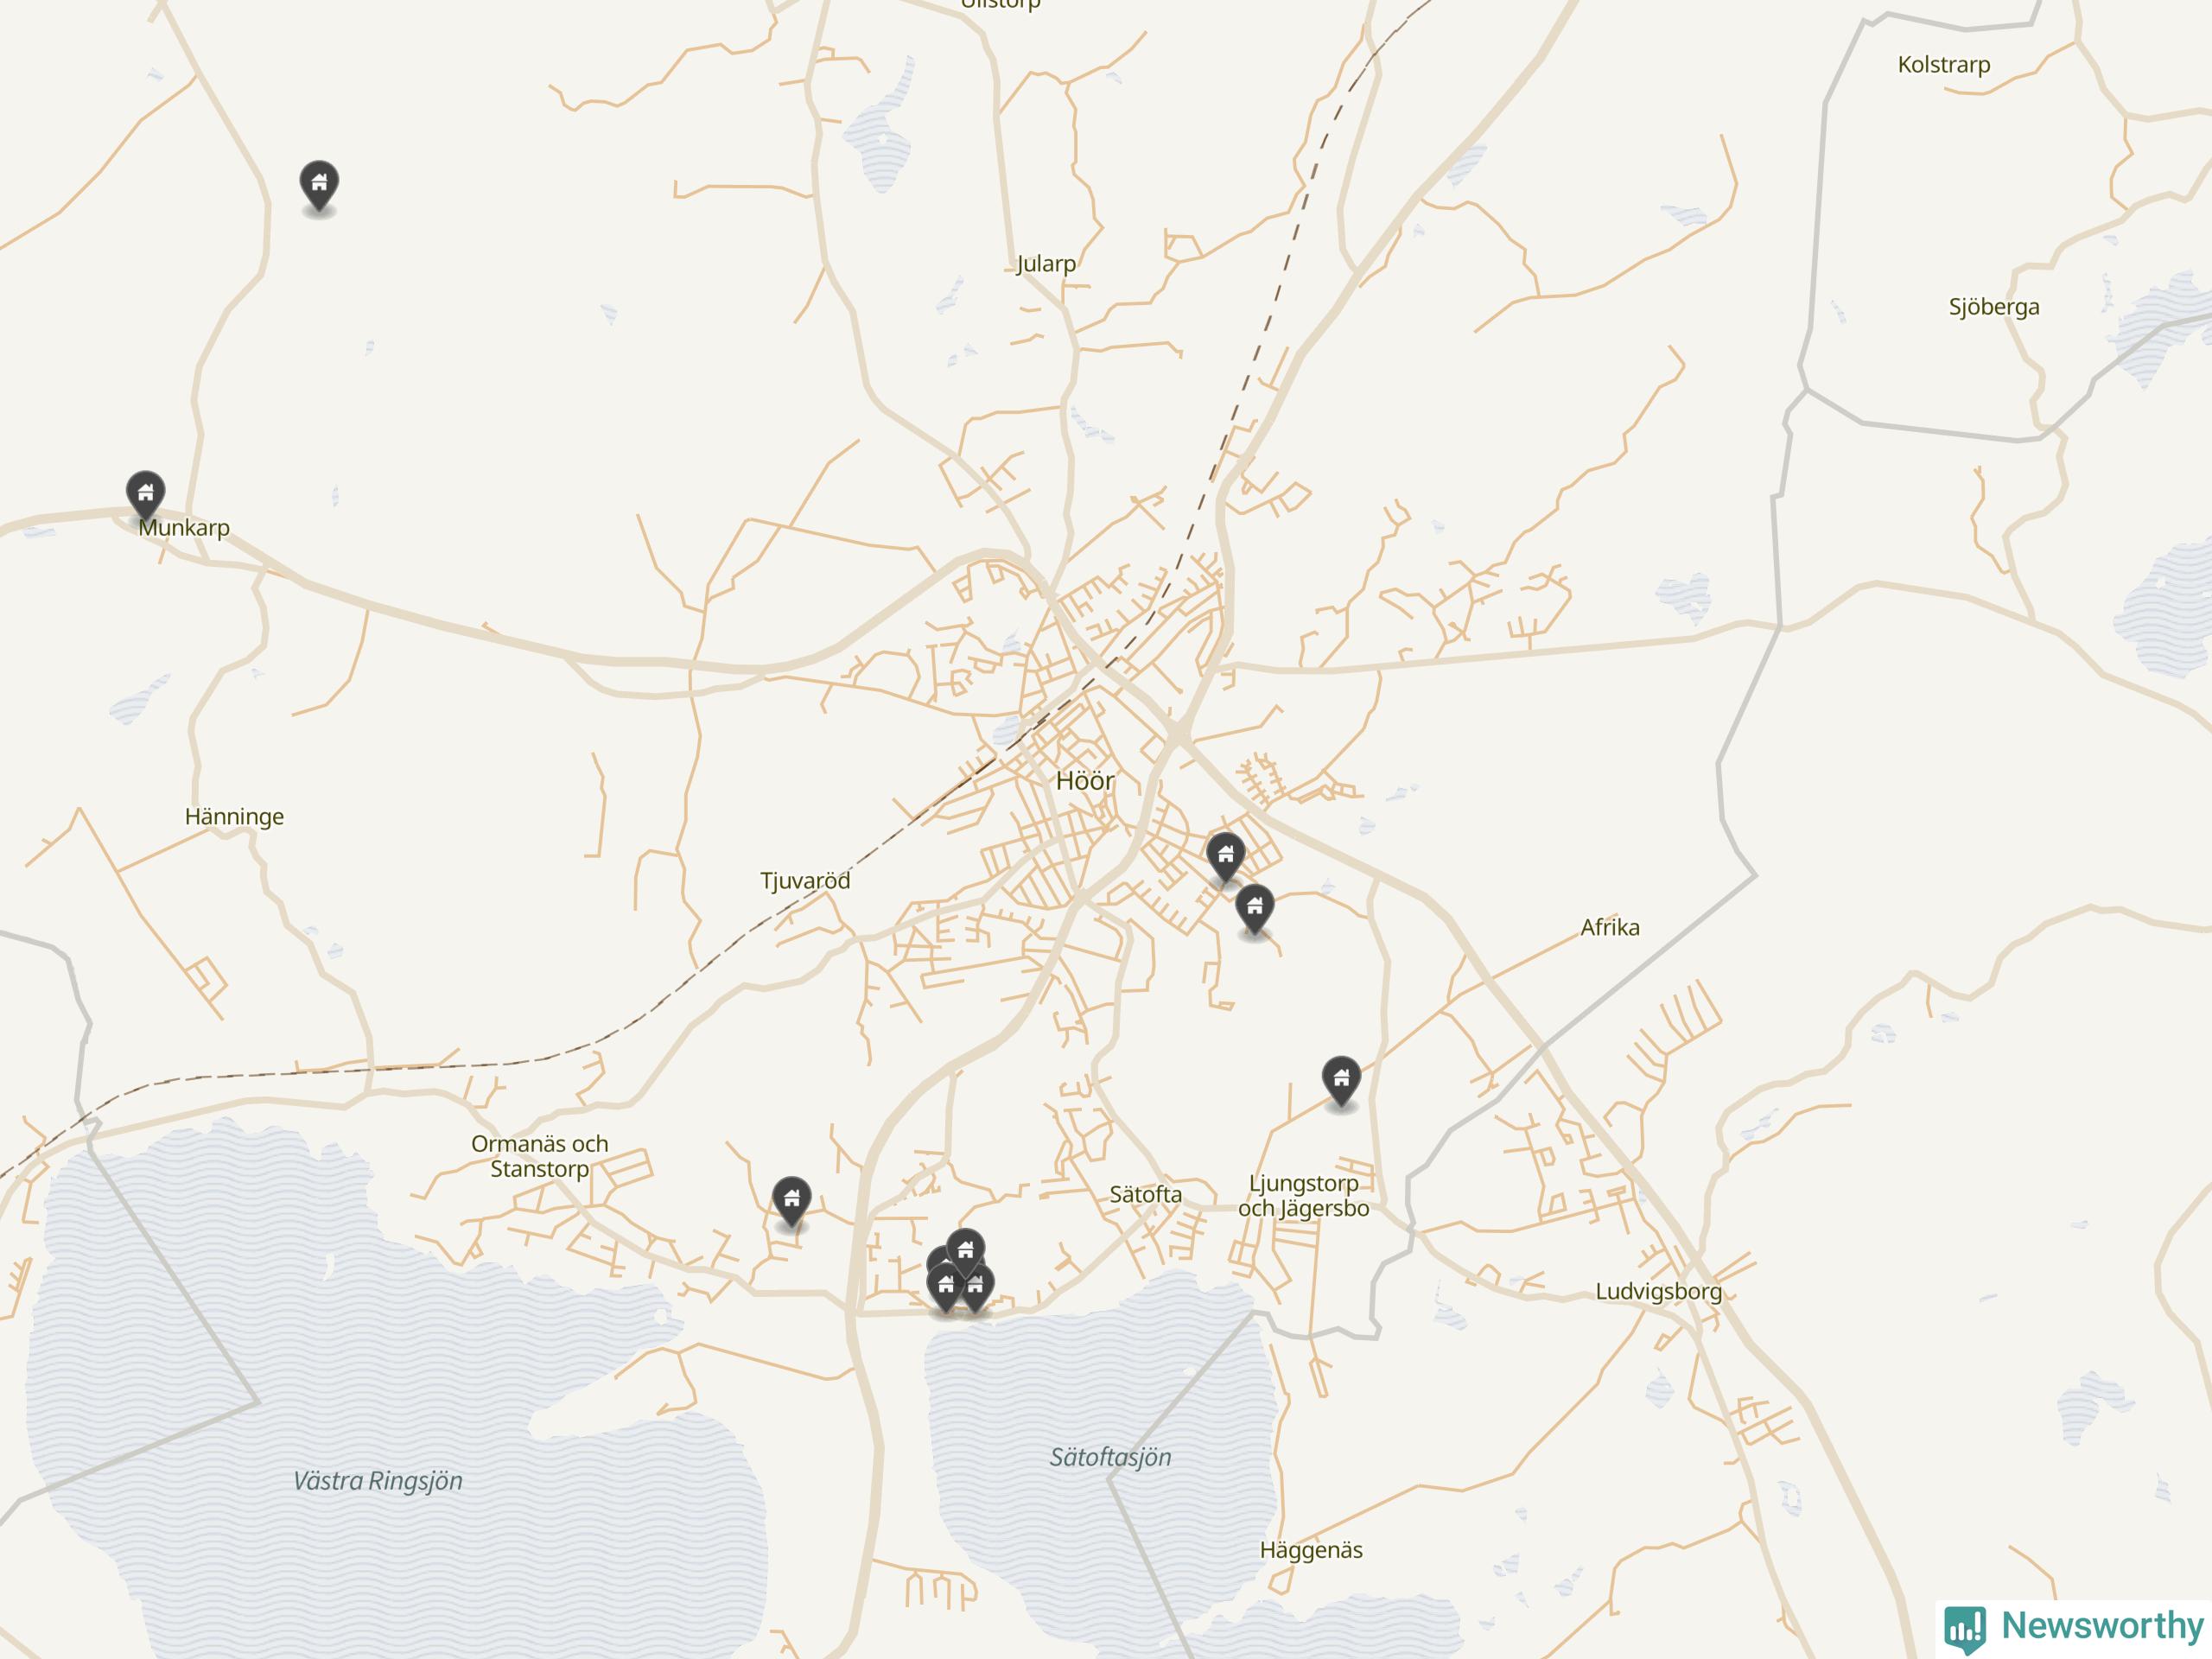2212x1659 pixels.
Task: Click lower house marker southeast of Höör
Action: click(x=1254, y=908)
